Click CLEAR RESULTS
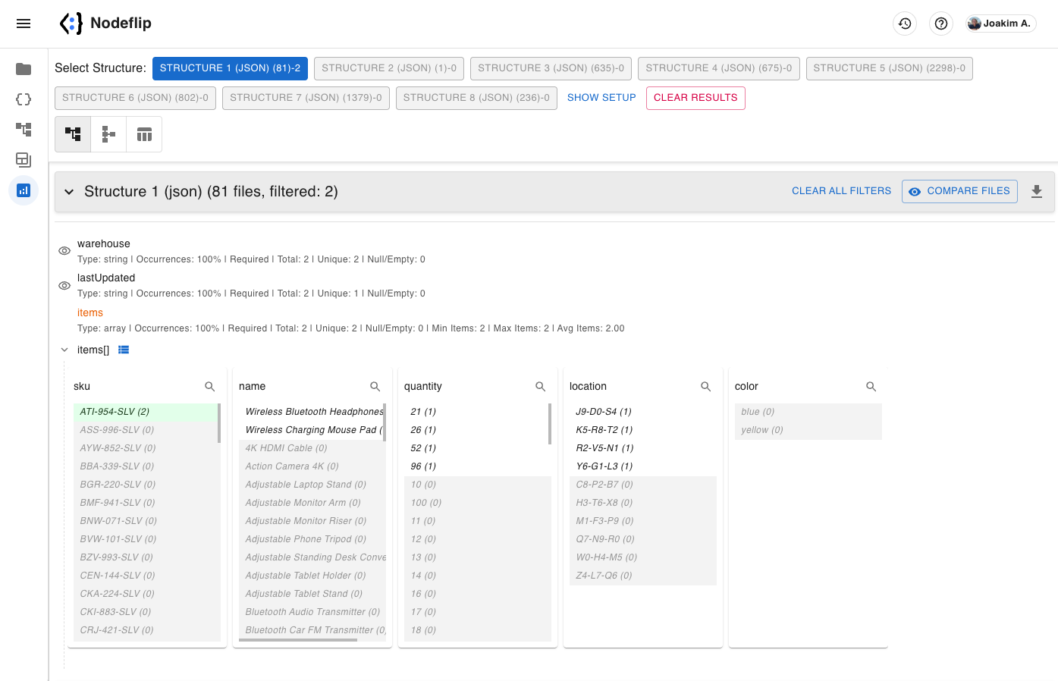This screenshot has width=1058, height=681. point(695,98)
